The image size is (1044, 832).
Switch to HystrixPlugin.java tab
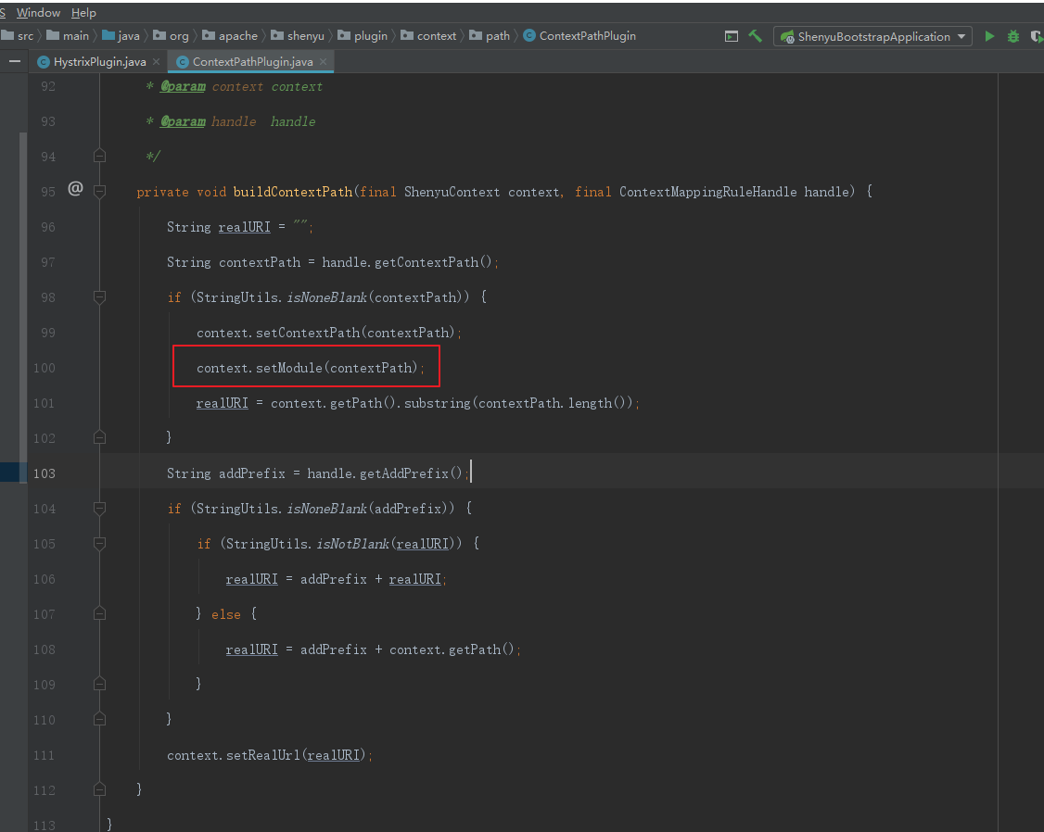coord(99,62)
